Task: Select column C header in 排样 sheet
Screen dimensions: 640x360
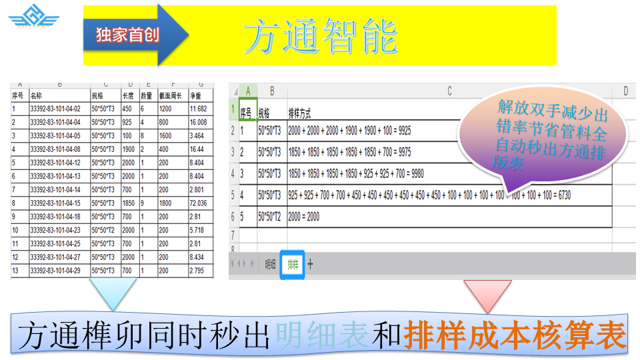Action: [449, 91]
